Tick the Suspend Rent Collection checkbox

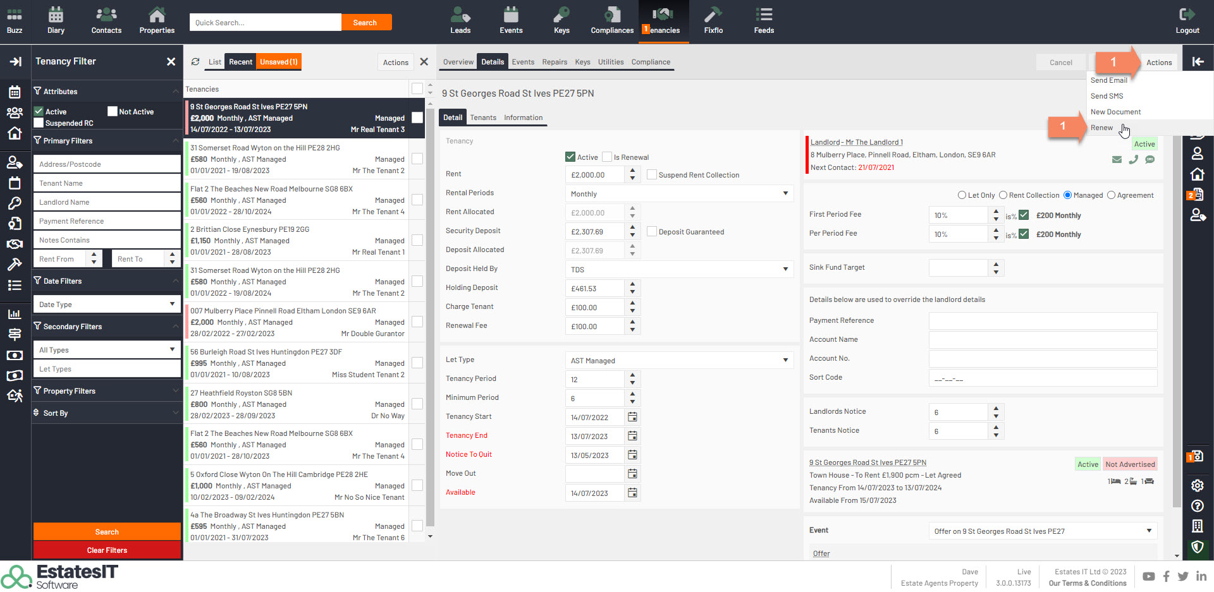point(652,175)
